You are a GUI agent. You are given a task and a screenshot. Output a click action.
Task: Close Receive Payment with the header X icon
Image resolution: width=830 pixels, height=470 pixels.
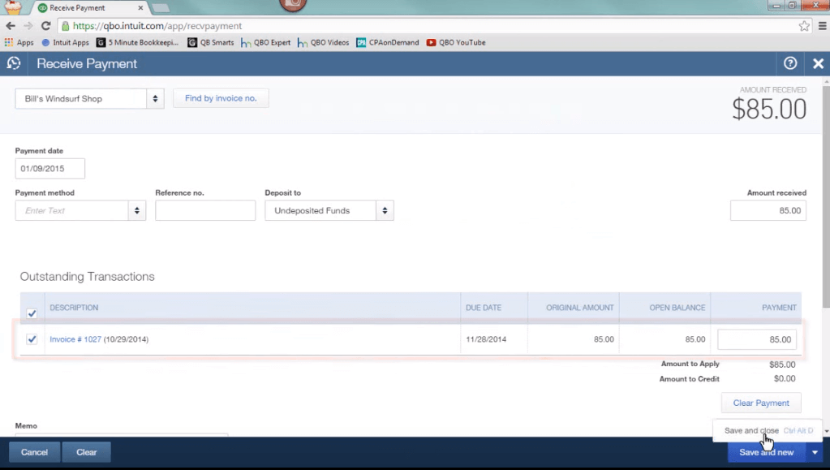pos(818,63)
